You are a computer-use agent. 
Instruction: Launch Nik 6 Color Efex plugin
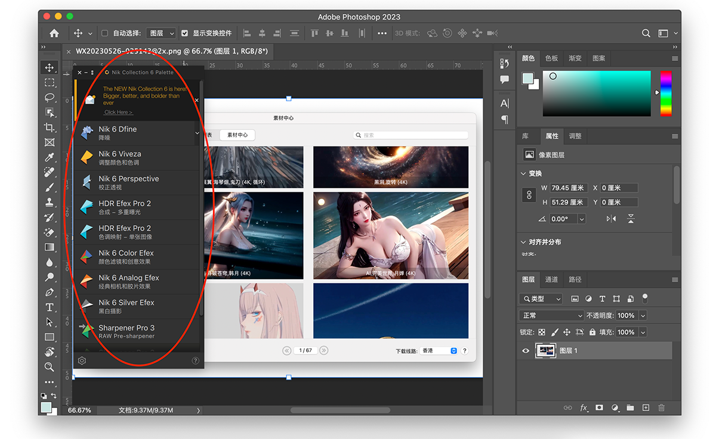pos(137,257)
